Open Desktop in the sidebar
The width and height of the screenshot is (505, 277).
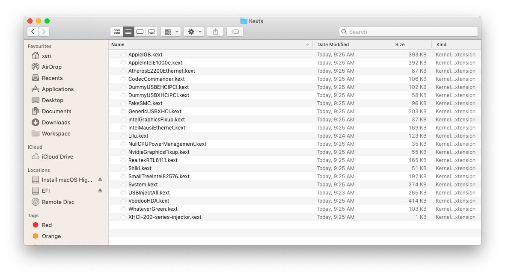(53, 100)
